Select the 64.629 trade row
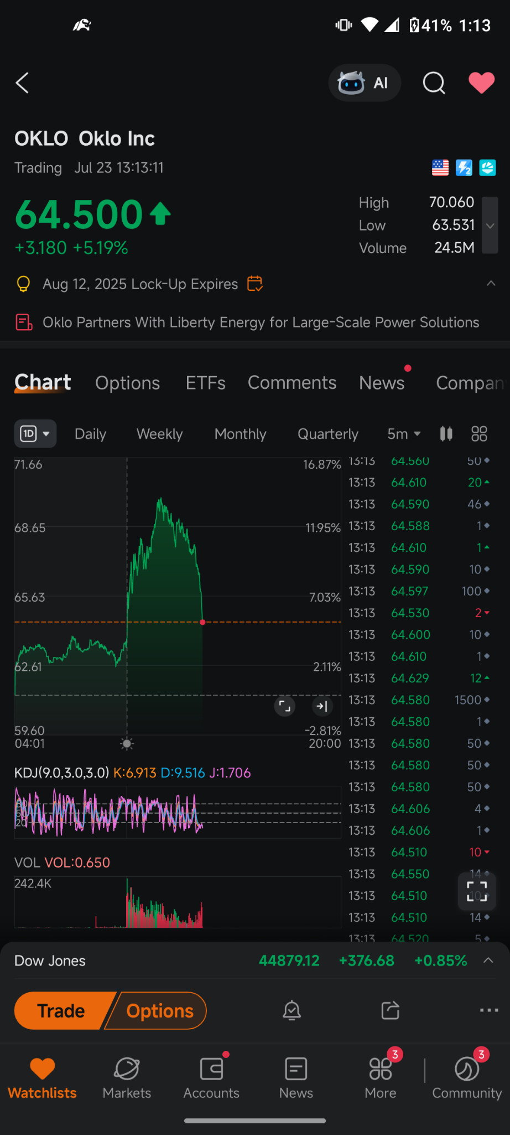 (x=419, y=678)
